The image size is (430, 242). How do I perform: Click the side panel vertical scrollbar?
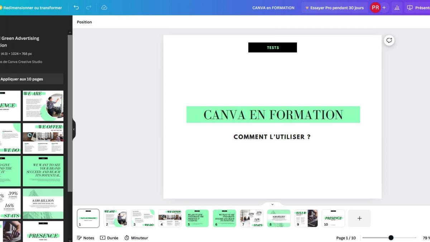tap(70, 113)
